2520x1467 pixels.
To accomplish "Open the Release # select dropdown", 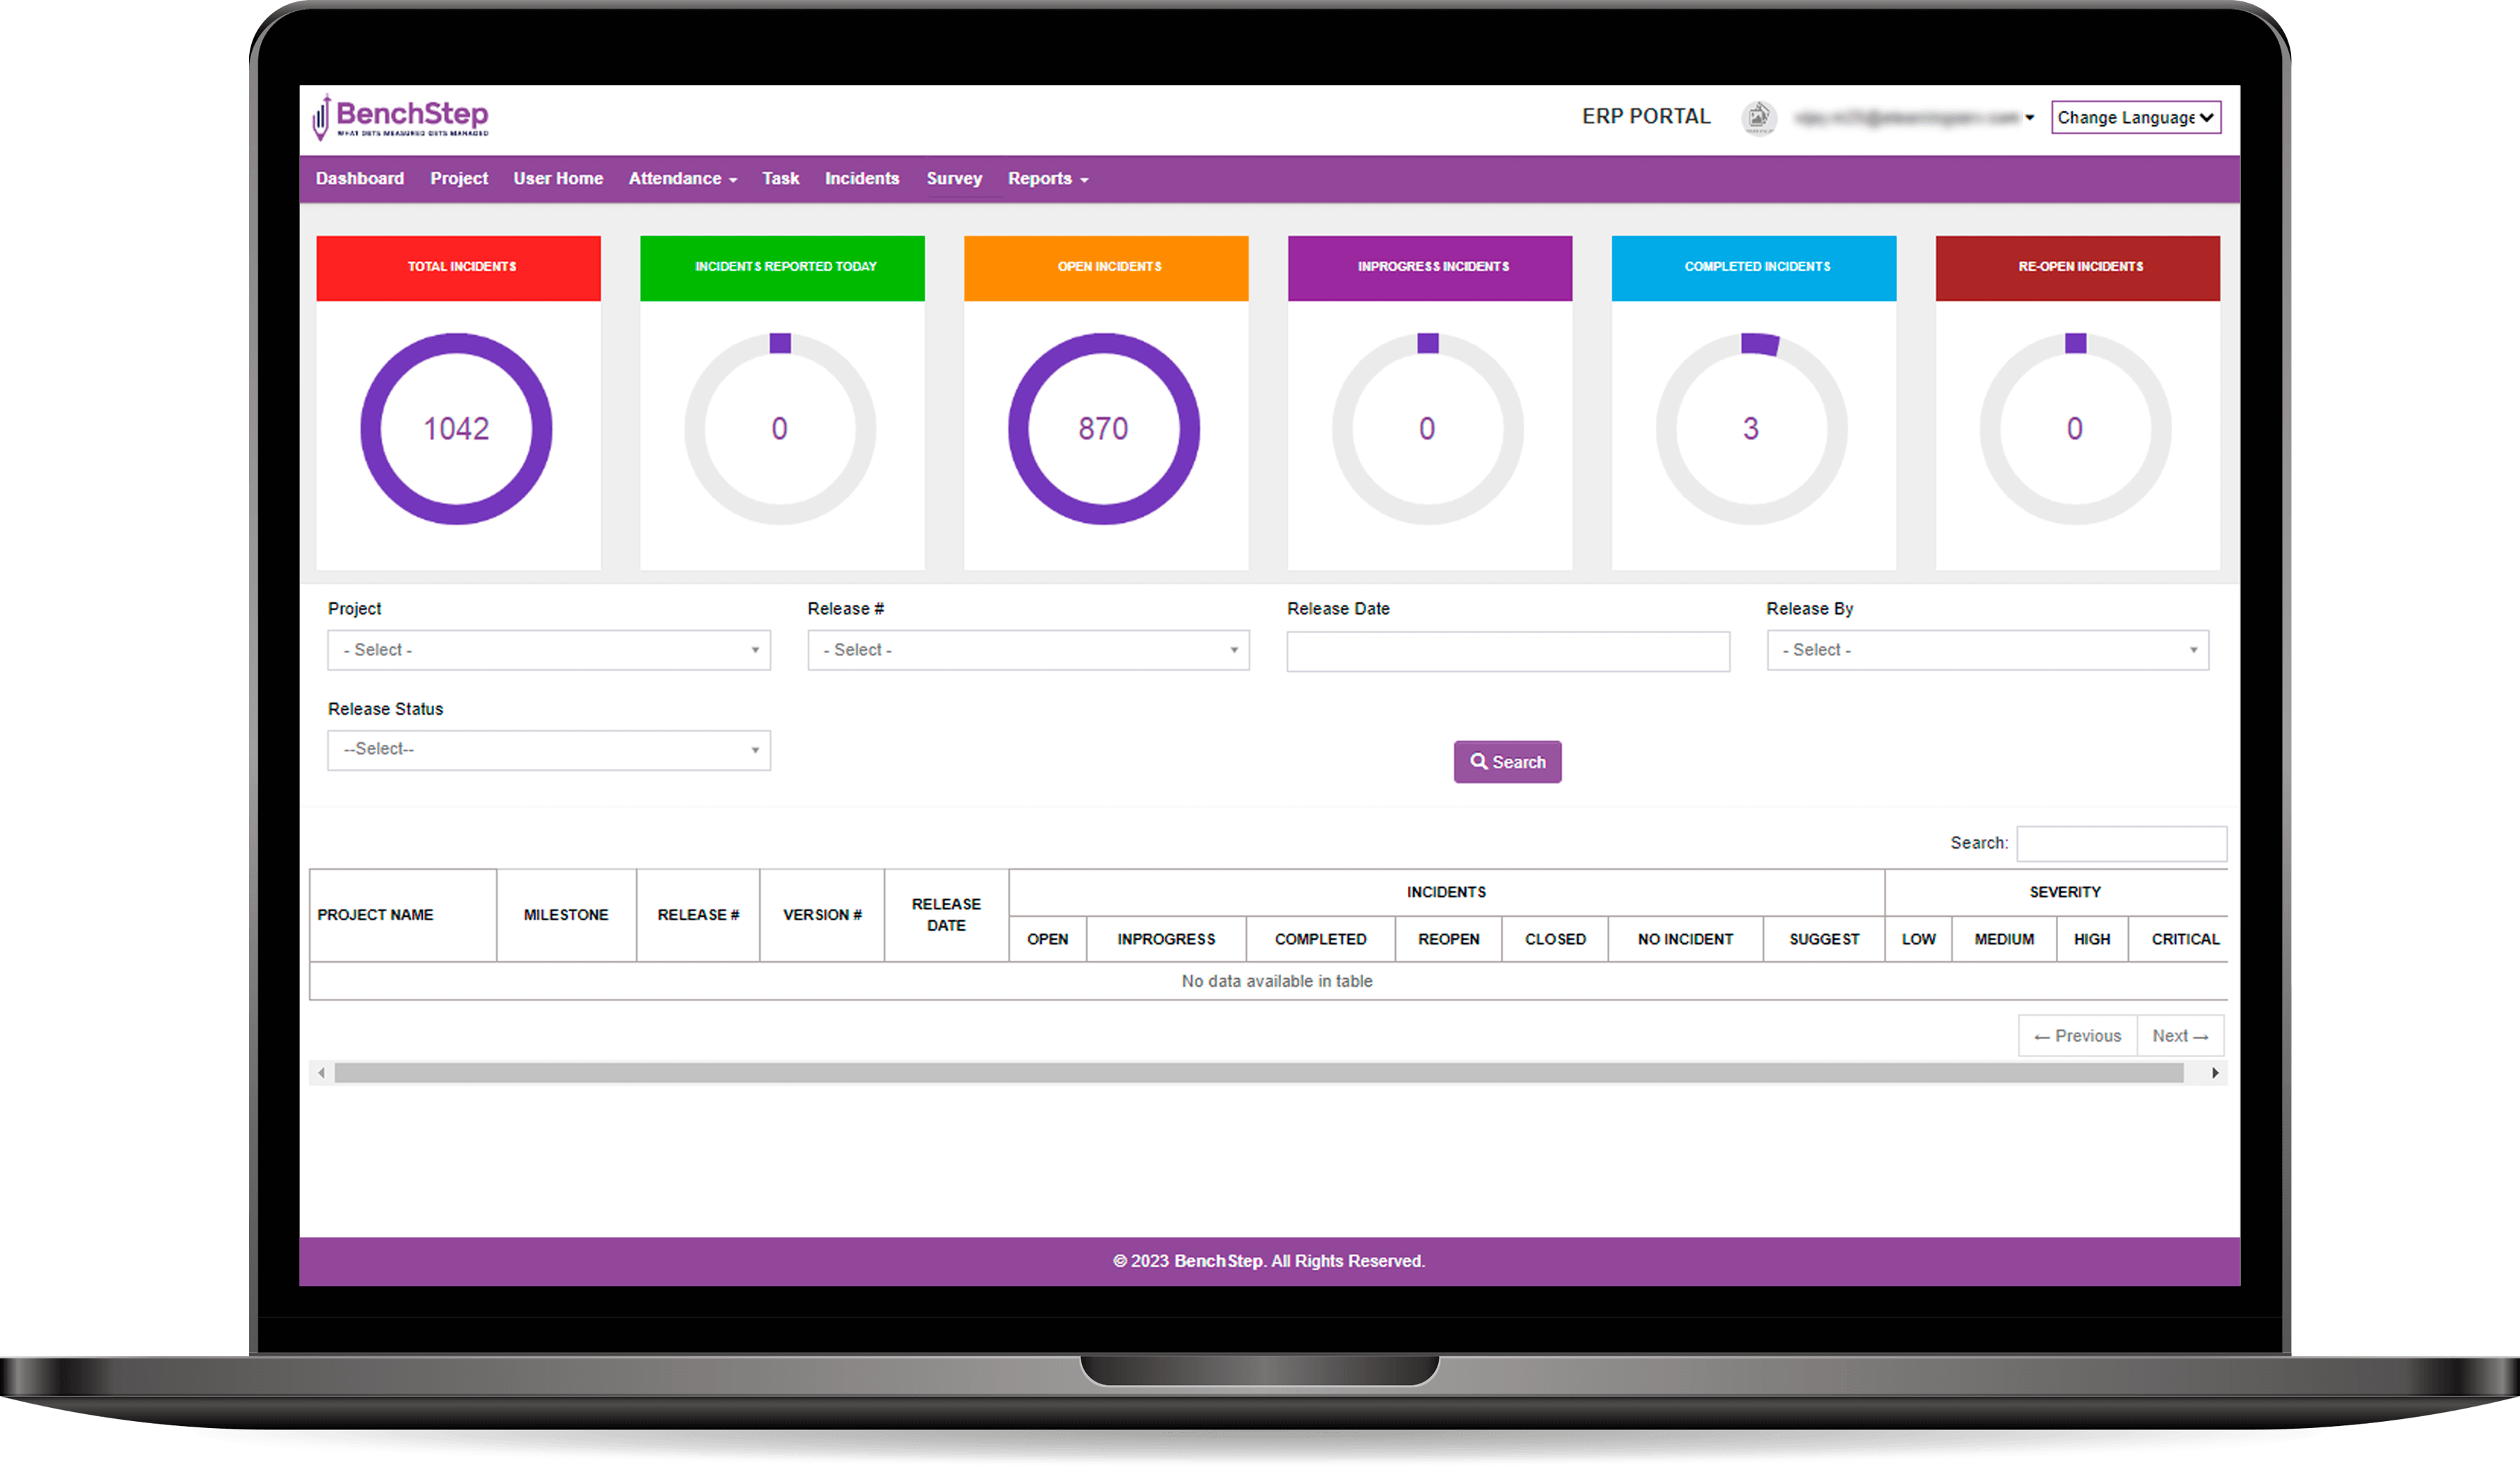I will (1029, 650).
